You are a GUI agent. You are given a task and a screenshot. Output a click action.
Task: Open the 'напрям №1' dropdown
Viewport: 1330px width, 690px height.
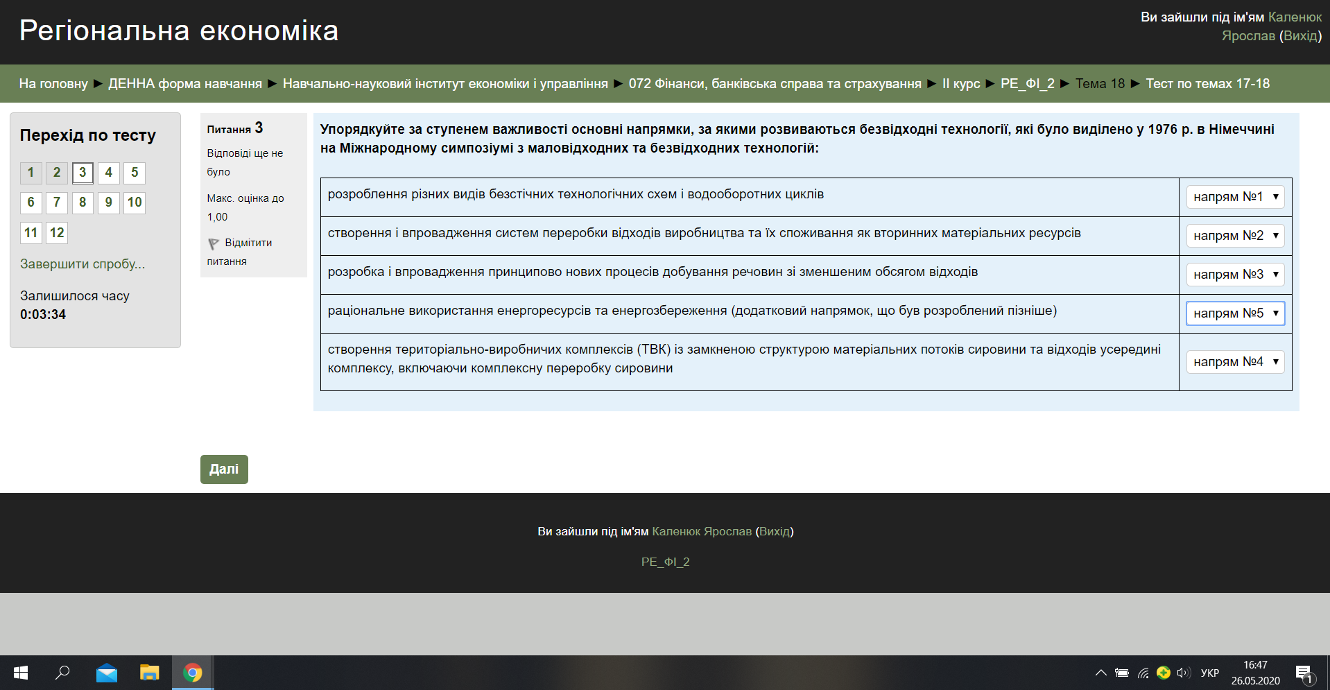[1235, 197]
